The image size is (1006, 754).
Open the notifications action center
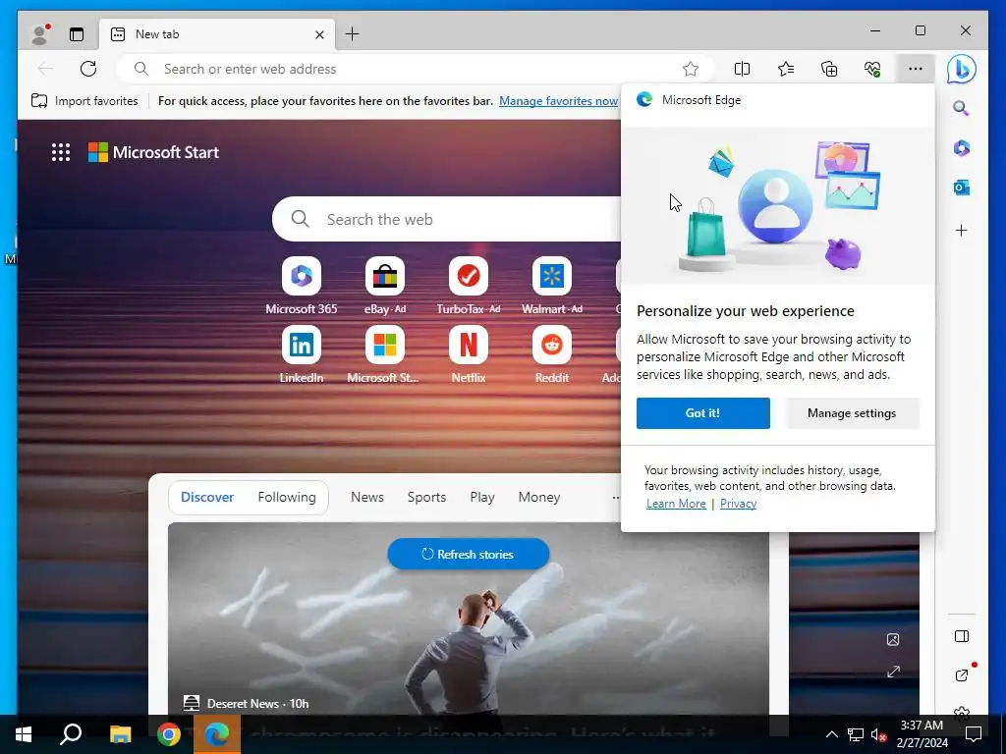point(974,734)
